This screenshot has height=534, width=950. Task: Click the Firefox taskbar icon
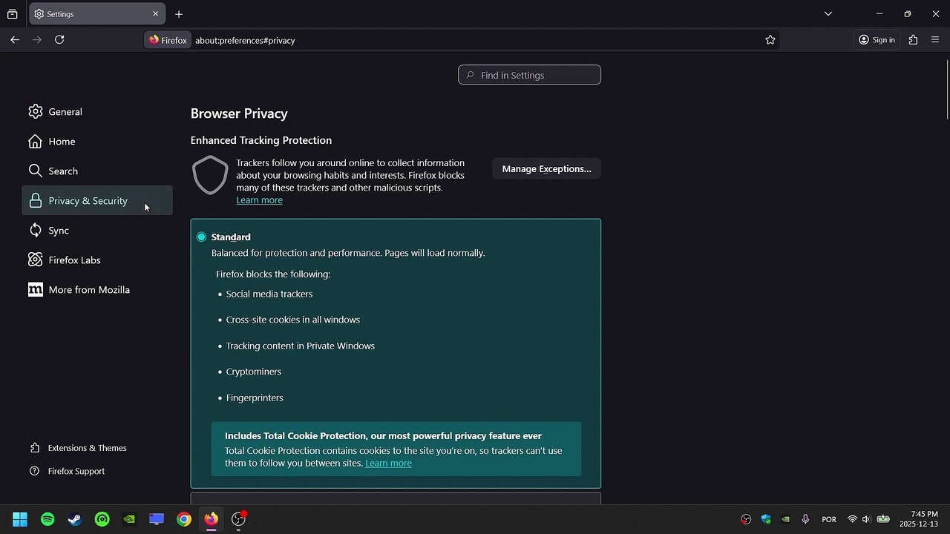[x=212, y=519]
